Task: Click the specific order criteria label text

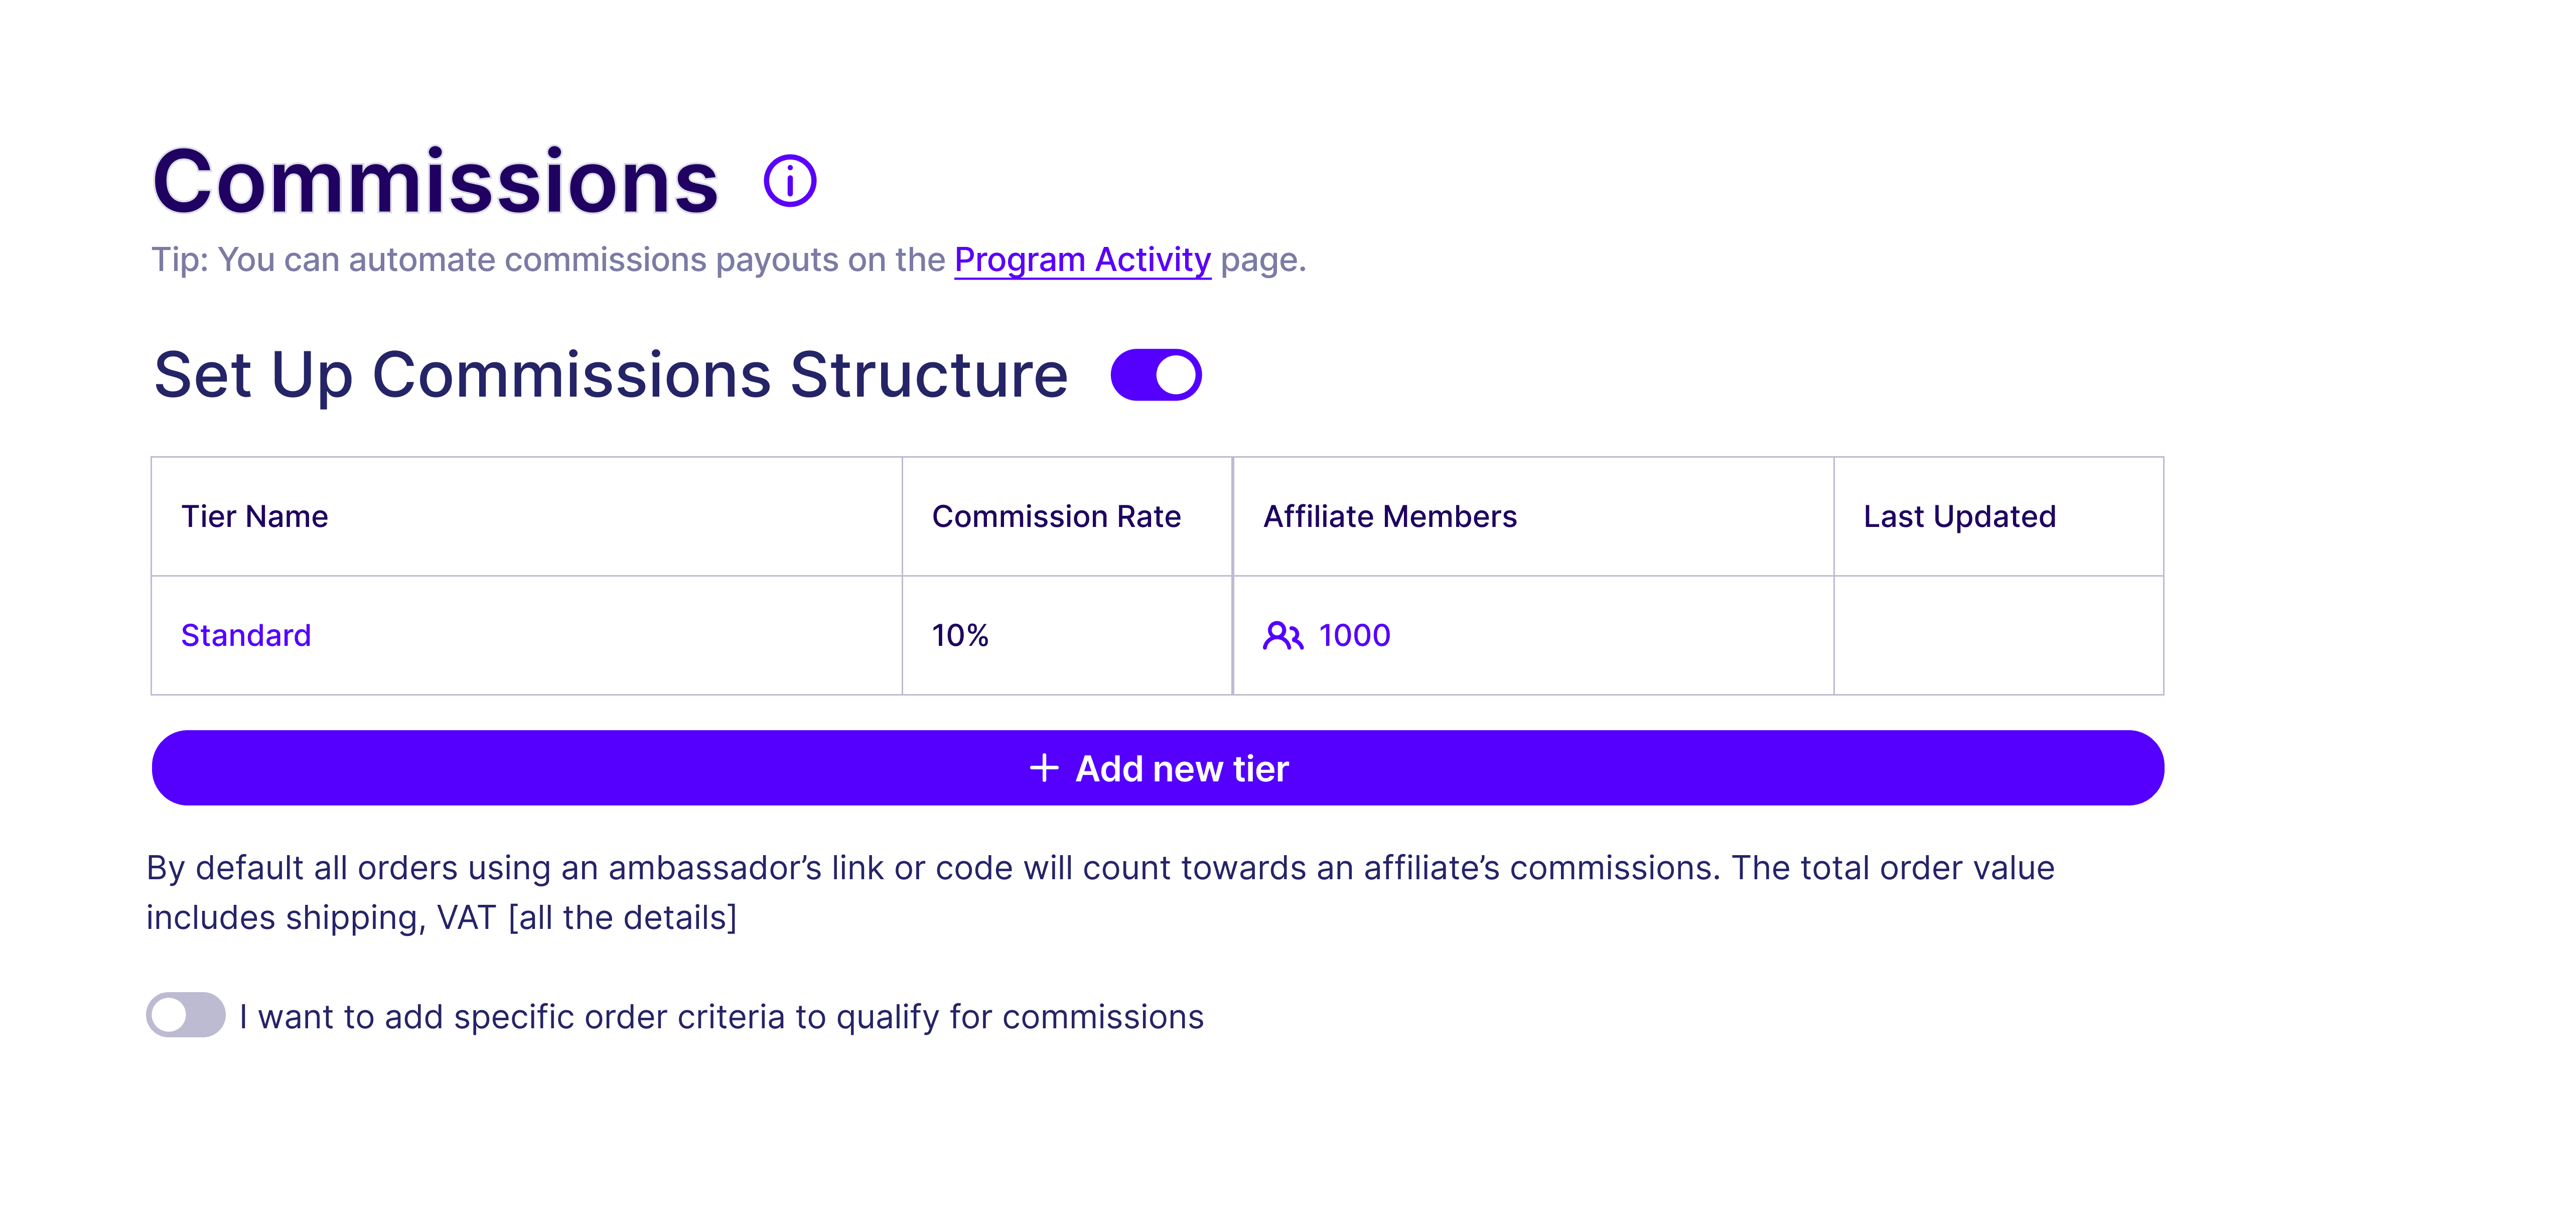Action: tap(721, 1017)
